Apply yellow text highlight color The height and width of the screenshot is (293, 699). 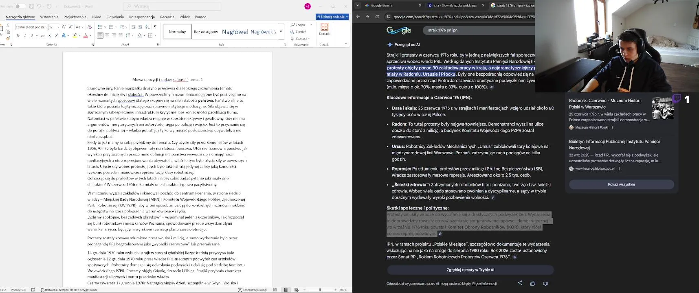click(75, 35)
